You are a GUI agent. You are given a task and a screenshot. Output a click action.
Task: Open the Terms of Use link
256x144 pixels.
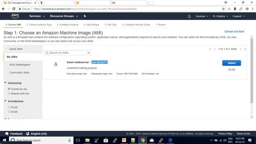click(x=243, y=134)
